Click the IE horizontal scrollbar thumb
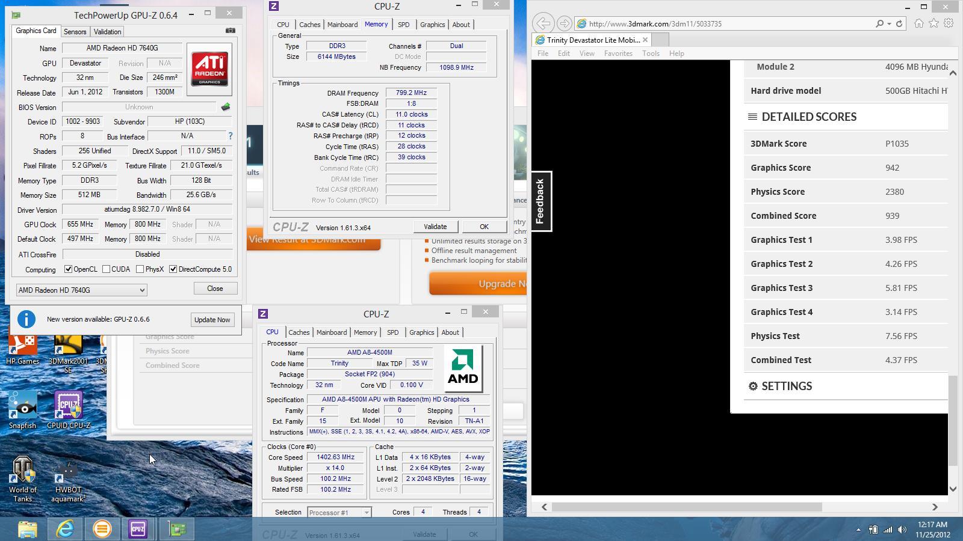 tap(687, 507)
